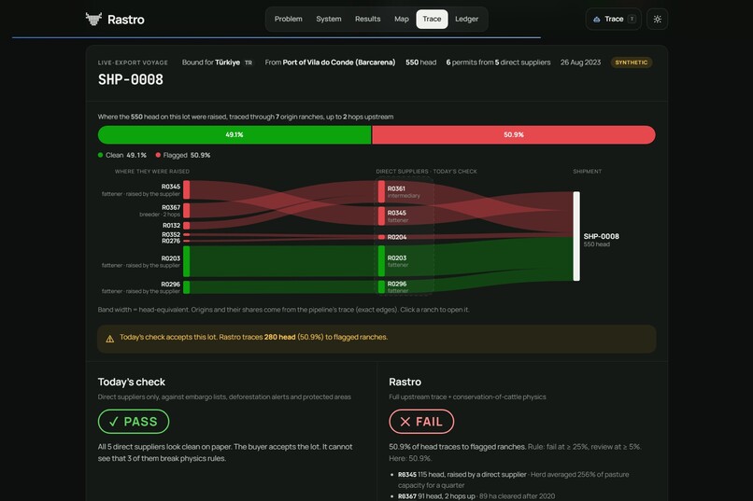This screenshot has width=753, height=501.
Task: Open the Results tab
Action: pos(367,20)
